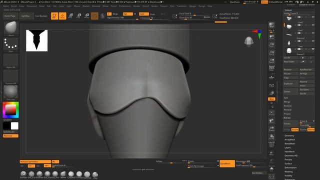Toggle Zadd sculpt mode

point(143,14)
